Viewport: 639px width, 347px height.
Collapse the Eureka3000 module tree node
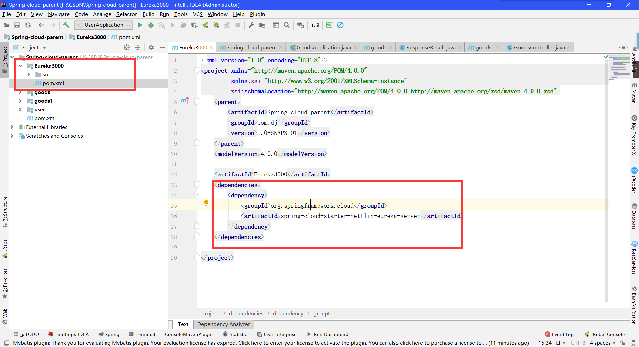[x=21, y=66]
